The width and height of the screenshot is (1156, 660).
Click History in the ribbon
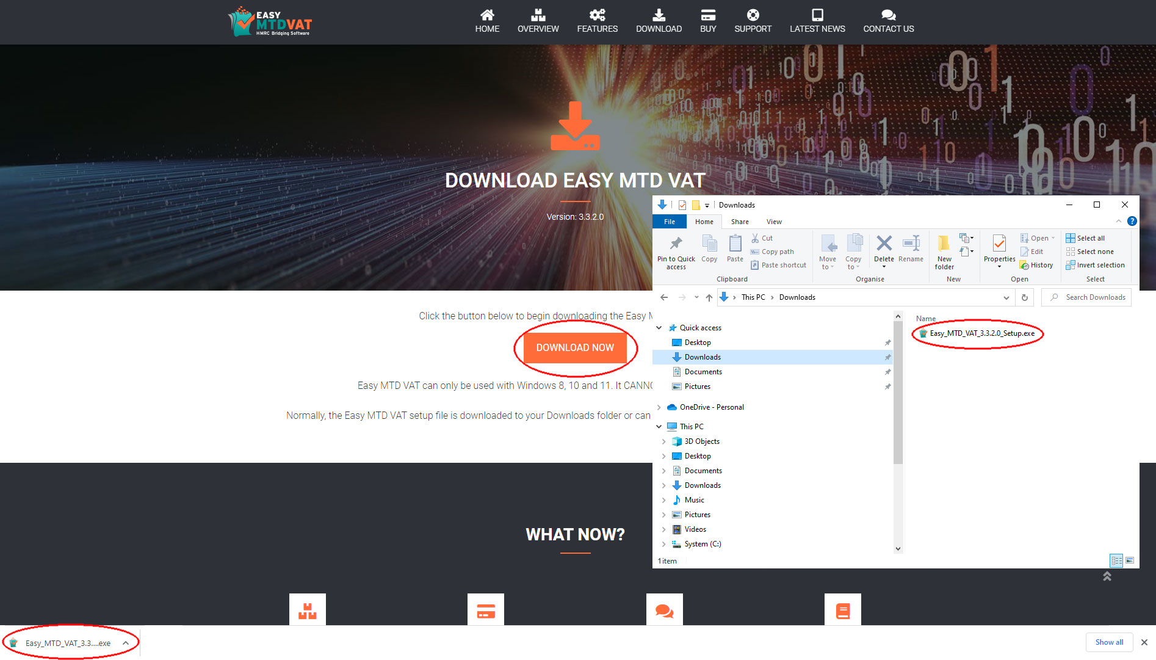click(x=1036, y=265)
